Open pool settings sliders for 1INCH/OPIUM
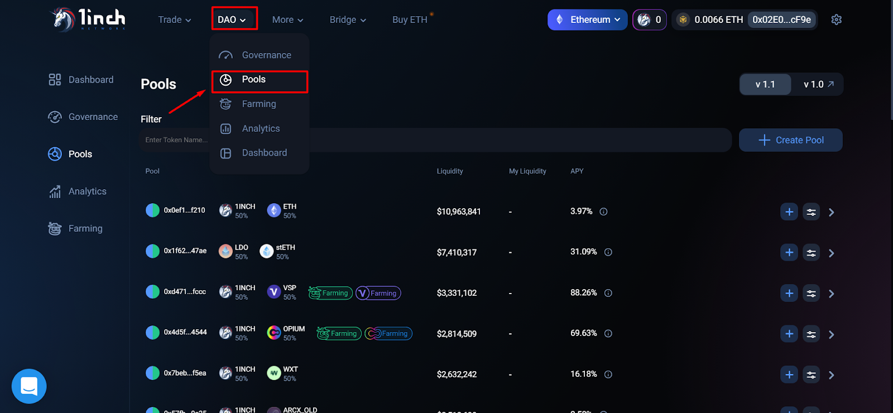The width and height of the screenshot is (893, 413). (x=811, y=334)
